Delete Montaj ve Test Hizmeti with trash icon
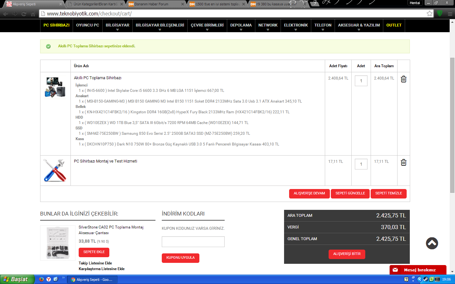Screen dimensions: 455x284 (403, 163)
